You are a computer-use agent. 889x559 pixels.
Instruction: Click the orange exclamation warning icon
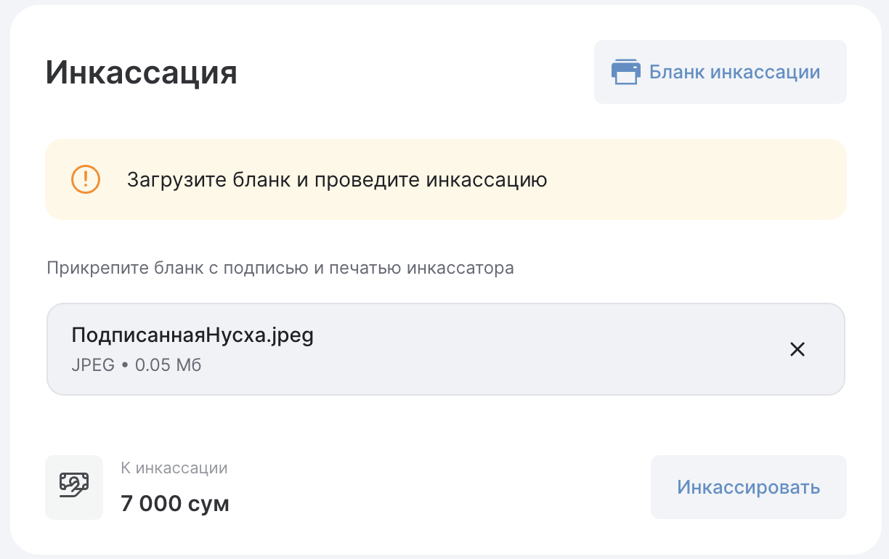coord(85,179)
